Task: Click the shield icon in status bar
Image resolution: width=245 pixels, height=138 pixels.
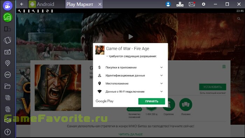Action: coord(47,11)
